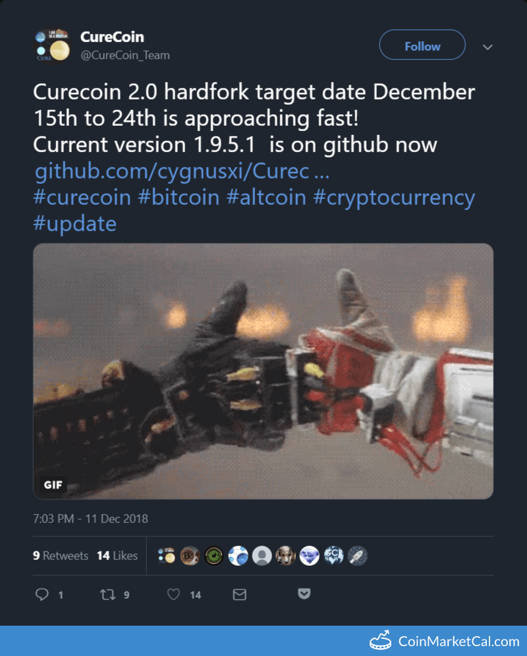The image size is (527, 656).
Task: Save tweet with Pocket icon
Action: 304,593
